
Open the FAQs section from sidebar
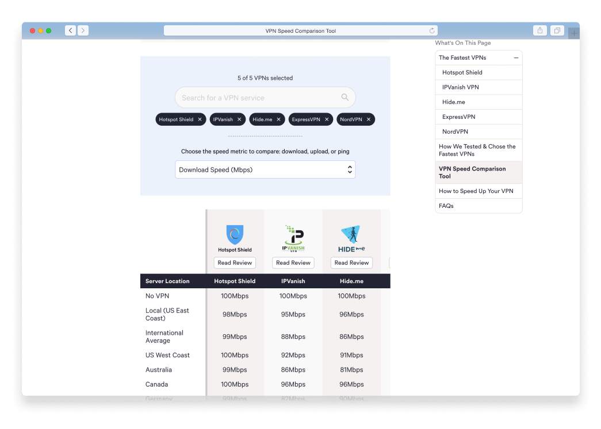click(445, 206)
